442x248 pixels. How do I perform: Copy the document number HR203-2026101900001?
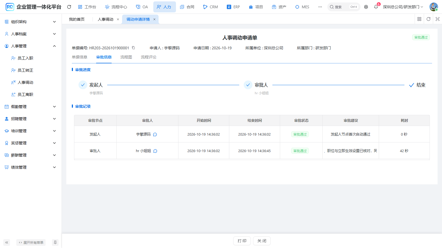click(133, 48)
